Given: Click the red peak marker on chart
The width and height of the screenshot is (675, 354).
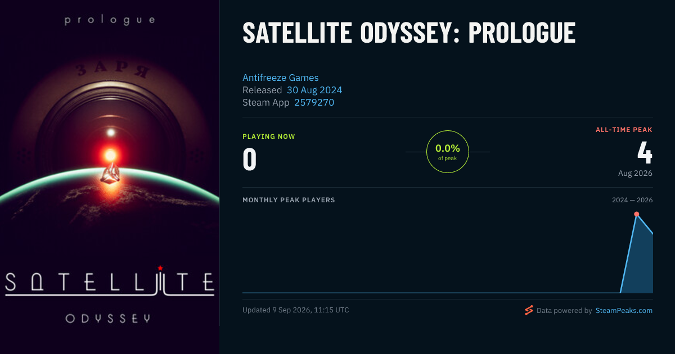Looking at the screenshot, I should tap(636, 214).
